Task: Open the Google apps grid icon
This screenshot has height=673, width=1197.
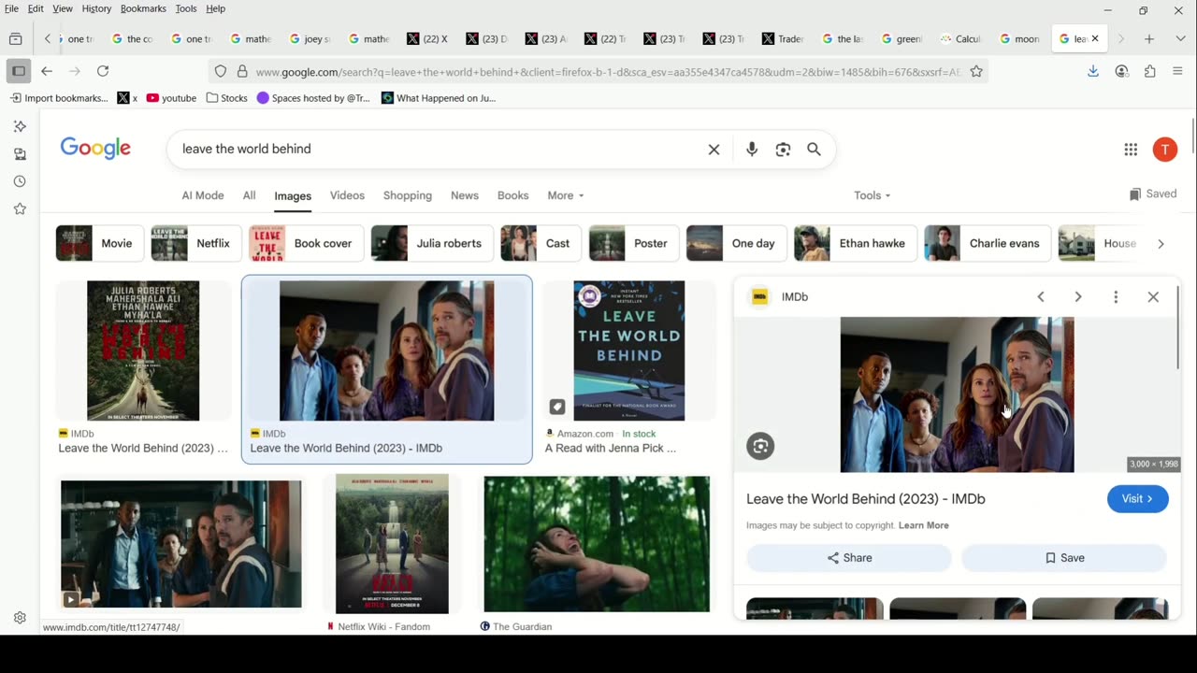Action: 1131,150
